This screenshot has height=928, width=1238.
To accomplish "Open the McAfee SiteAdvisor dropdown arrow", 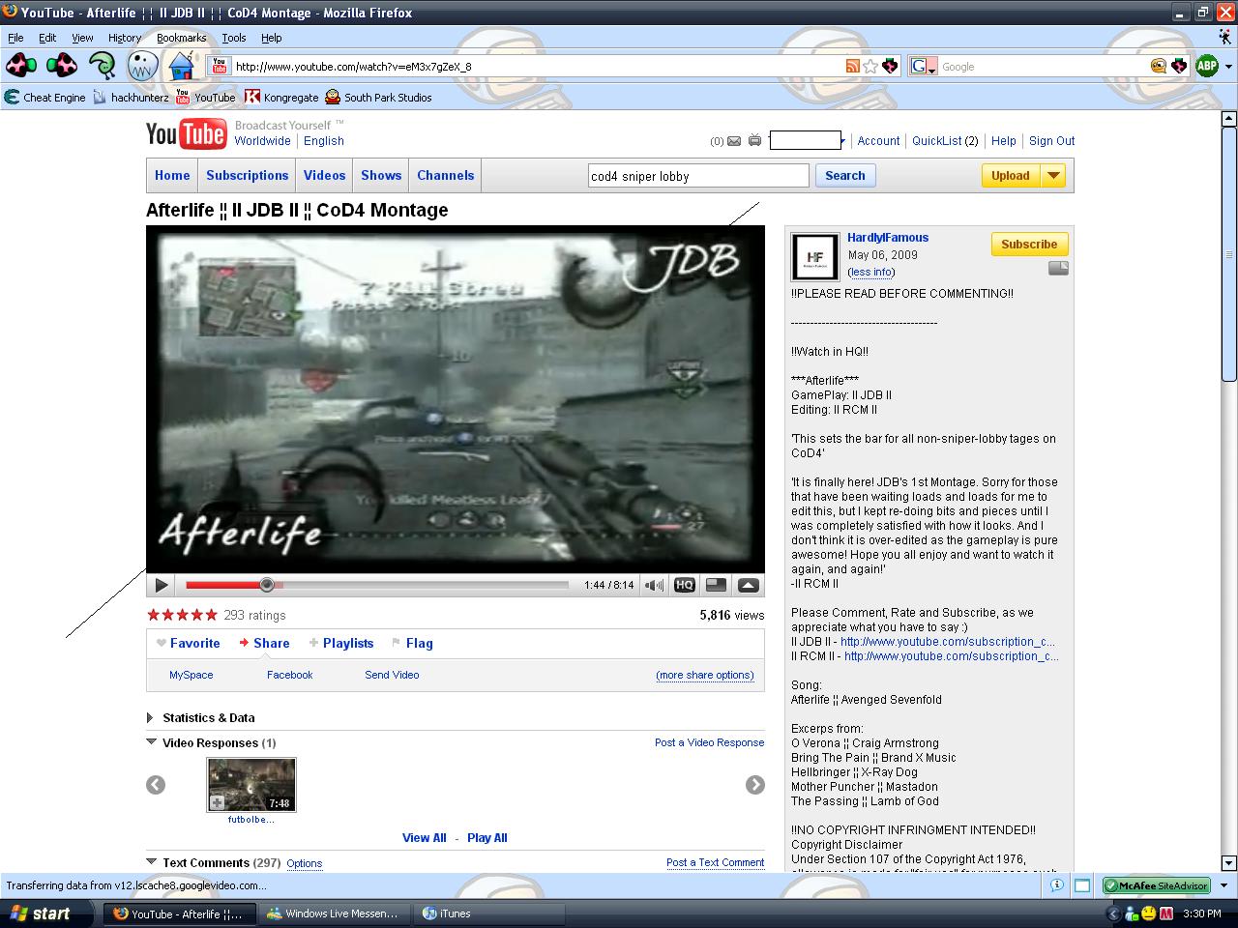I will tap(1223, 885).
